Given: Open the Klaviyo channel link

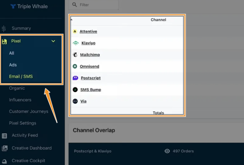Looking at the screenshot, I should click(88, 43).
